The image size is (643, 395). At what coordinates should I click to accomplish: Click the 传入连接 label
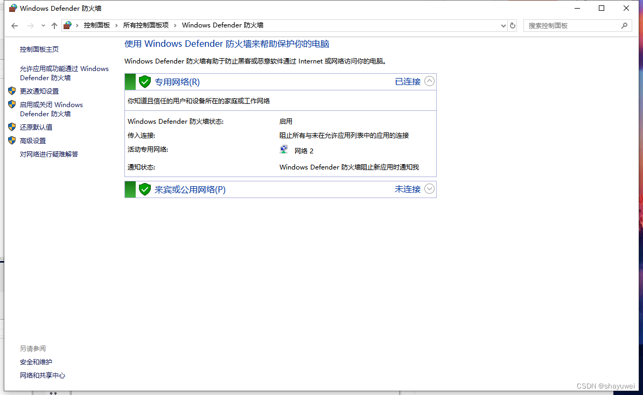click(x=142, y=135)
